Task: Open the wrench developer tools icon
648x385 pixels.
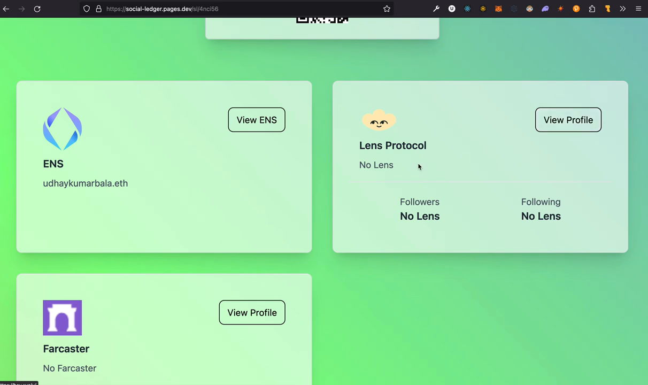Action: pos(436,9)
